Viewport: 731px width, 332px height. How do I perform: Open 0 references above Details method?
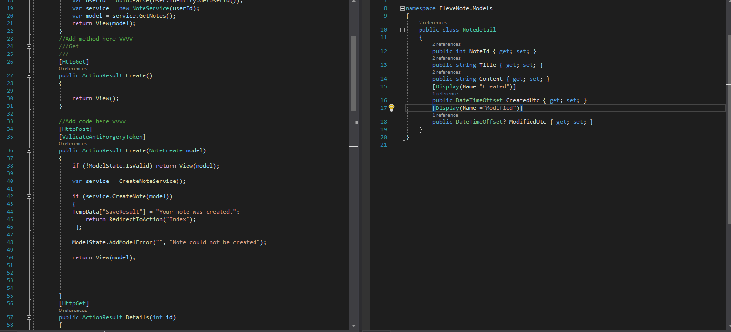(73, 311)
